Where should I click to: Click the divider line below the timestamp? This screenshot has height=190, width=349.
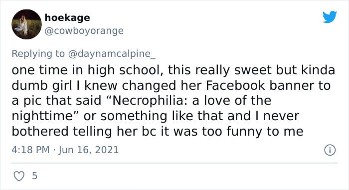tap(174, 163)
